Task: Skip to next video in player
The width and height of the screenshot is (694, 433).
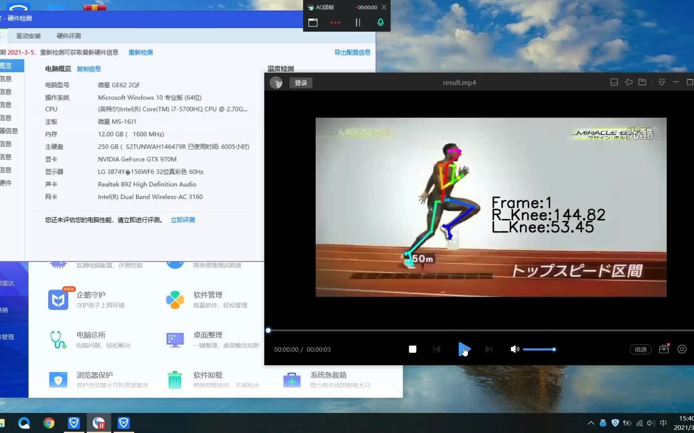Action: (x=489, y=349)
